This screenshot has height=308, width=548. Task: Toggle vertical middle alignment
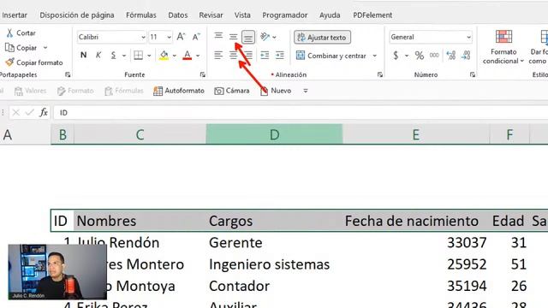click(x=233, y=36)
